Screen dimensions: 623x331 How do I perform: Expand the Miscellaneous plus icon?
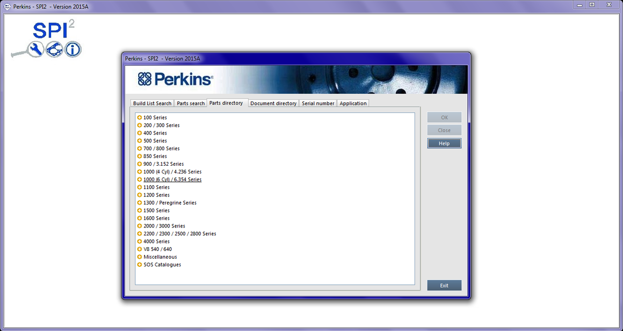point(140,258)
